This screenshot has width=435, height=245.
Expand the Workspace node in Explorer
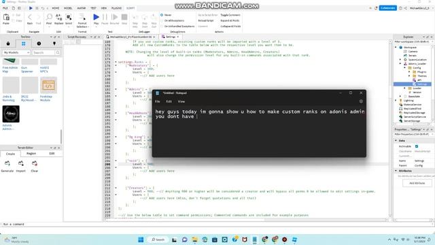(396, 47)
